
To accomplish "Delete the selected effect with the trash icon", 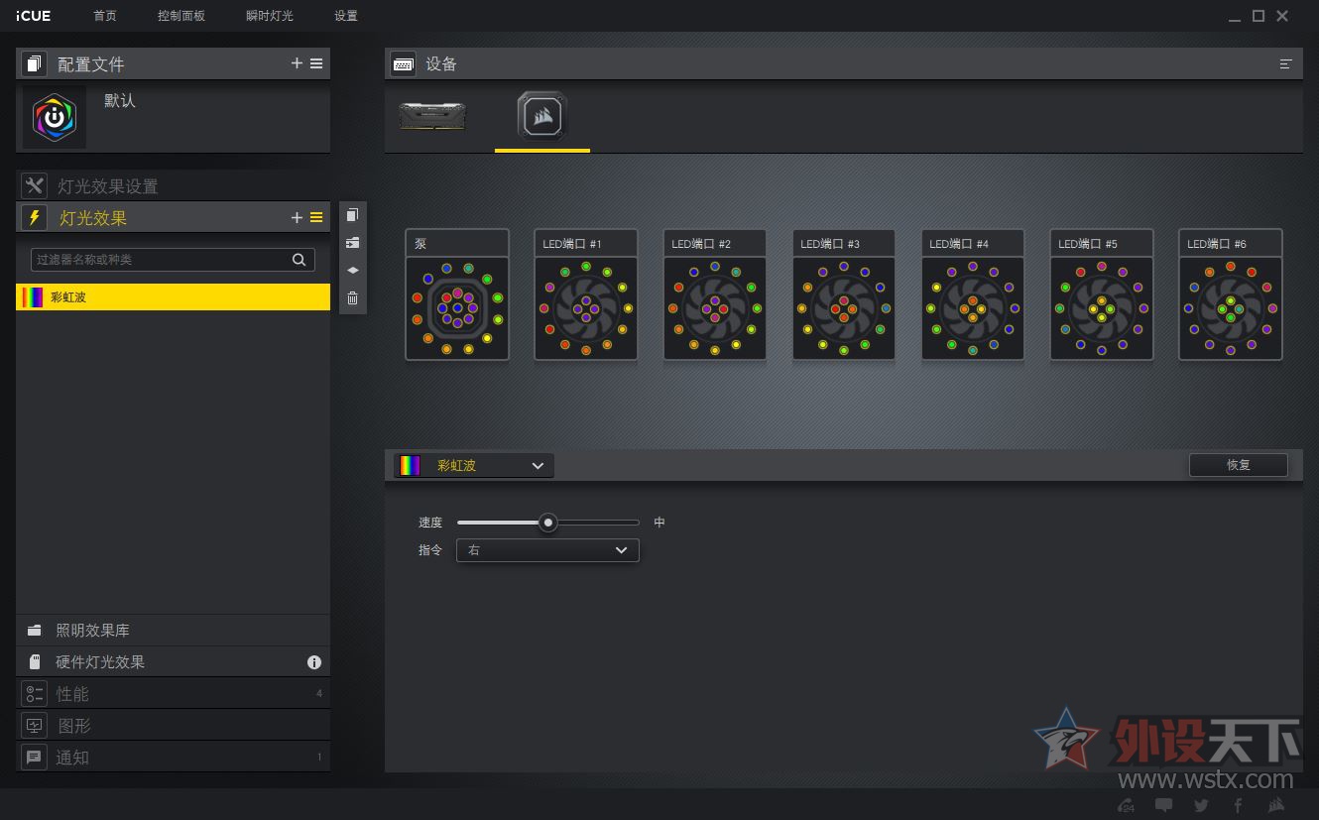I will (x=352, y=298).
